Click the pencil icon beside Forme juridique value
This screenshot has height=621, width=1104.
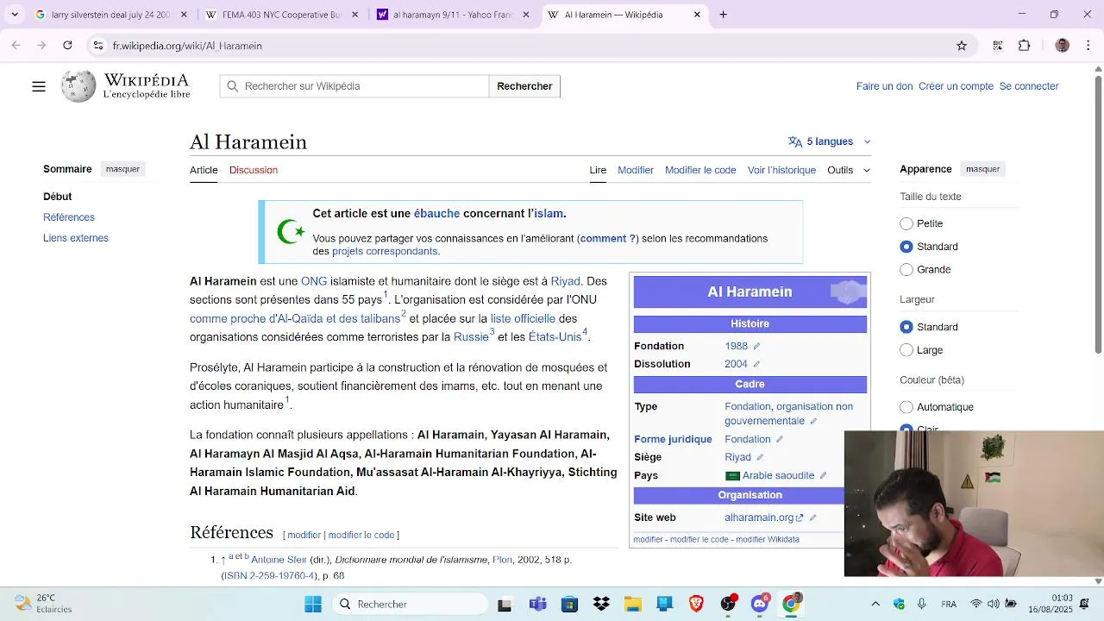780,439
